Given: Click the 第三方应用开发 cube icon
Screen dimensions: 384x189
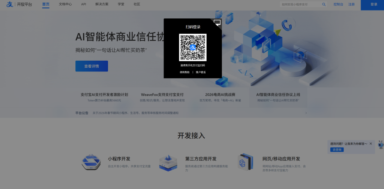Looking at the screenshot, I should 168,163.
